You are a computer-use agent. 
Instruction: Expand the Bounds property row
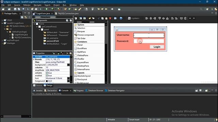tap(34, 59)
